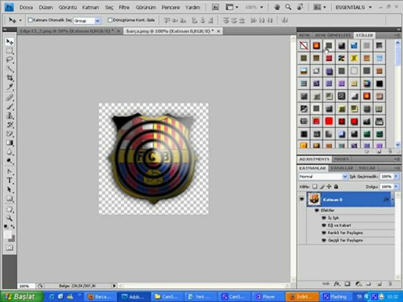Viewport: 403px width, 302px height.
Task: Switch to the KANALLAR tab
Action: [x=342, y=168]
